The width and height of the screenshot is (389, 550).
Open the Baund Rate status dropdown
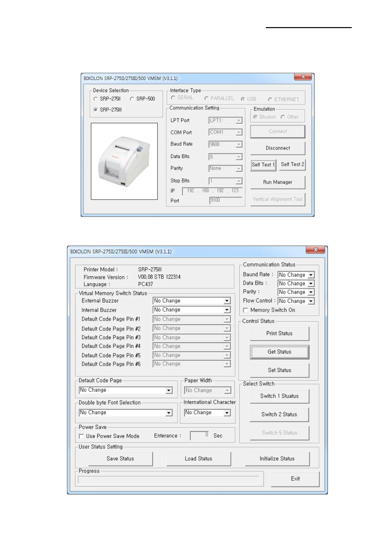pos(296,275)
